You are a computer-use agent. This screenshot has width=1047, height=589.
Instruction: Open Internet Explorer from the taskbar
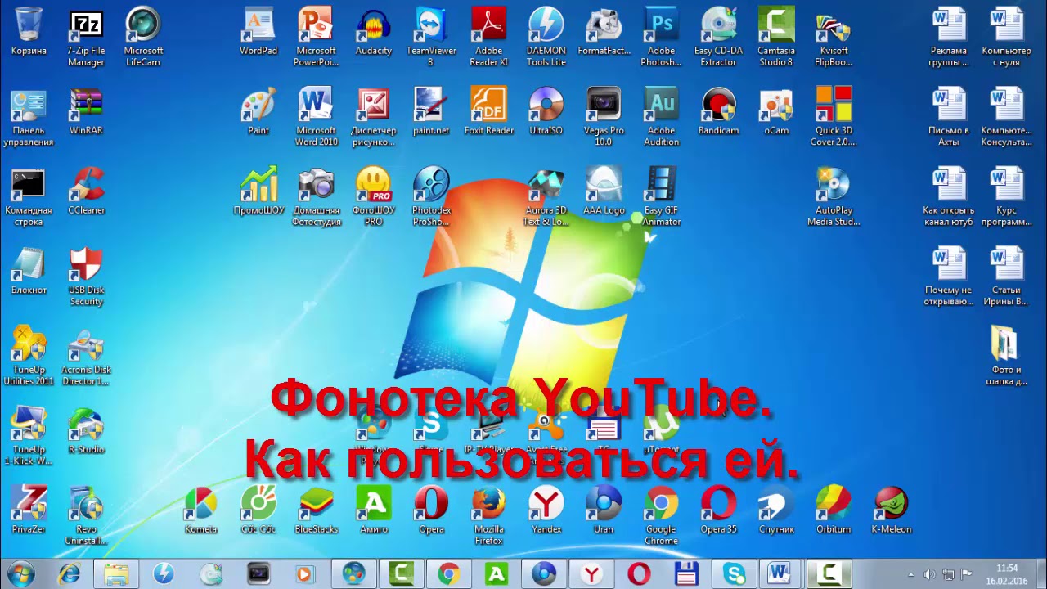[70, 573]
